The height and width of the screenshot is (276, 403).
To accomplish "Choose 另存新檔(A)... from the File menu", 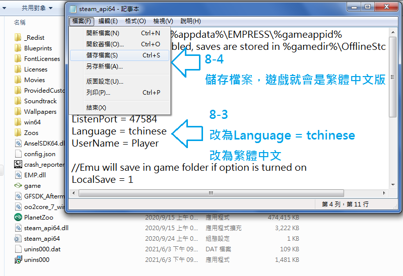I will coord(119,66).
